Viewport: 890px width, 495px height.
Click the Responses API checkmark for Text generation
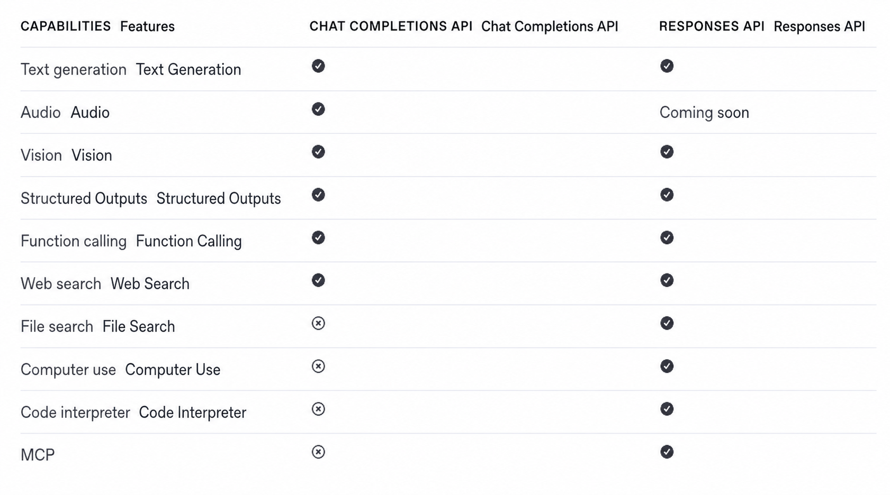point(667,66)
